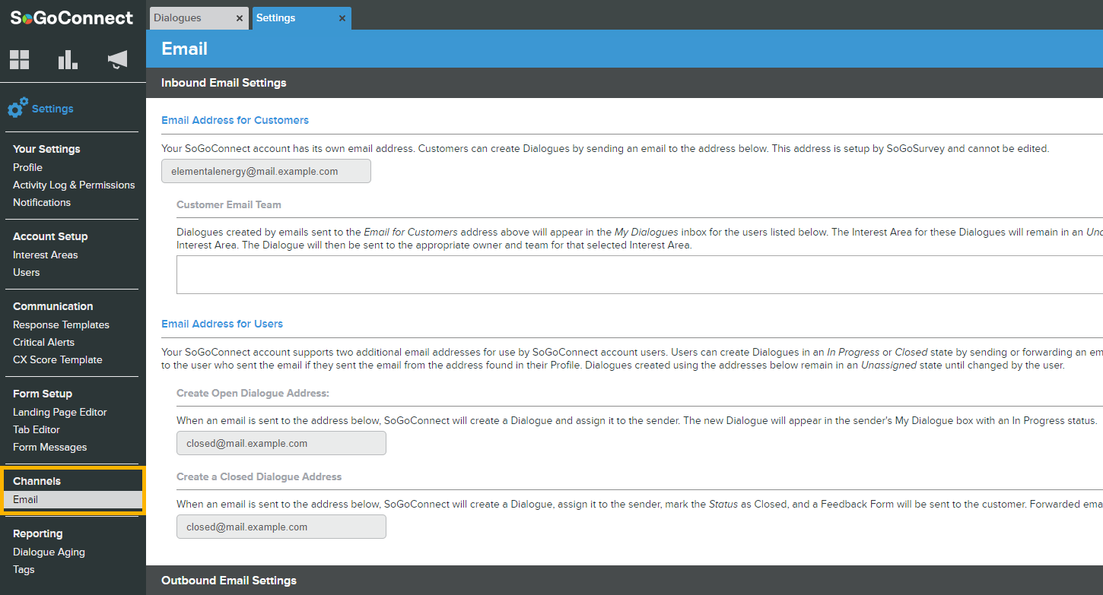Click the Reporting section heading

[x=38, y=533]
